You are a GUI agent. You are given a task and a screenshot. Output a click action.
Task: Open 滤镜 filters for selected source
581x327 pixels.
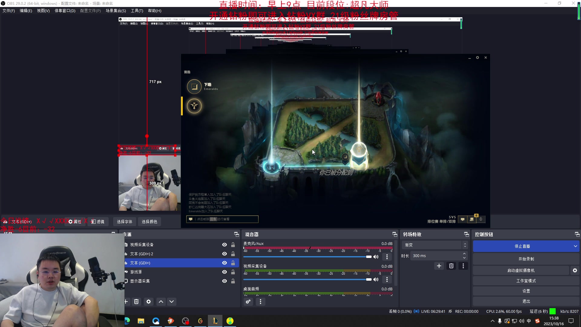(98, 222)
